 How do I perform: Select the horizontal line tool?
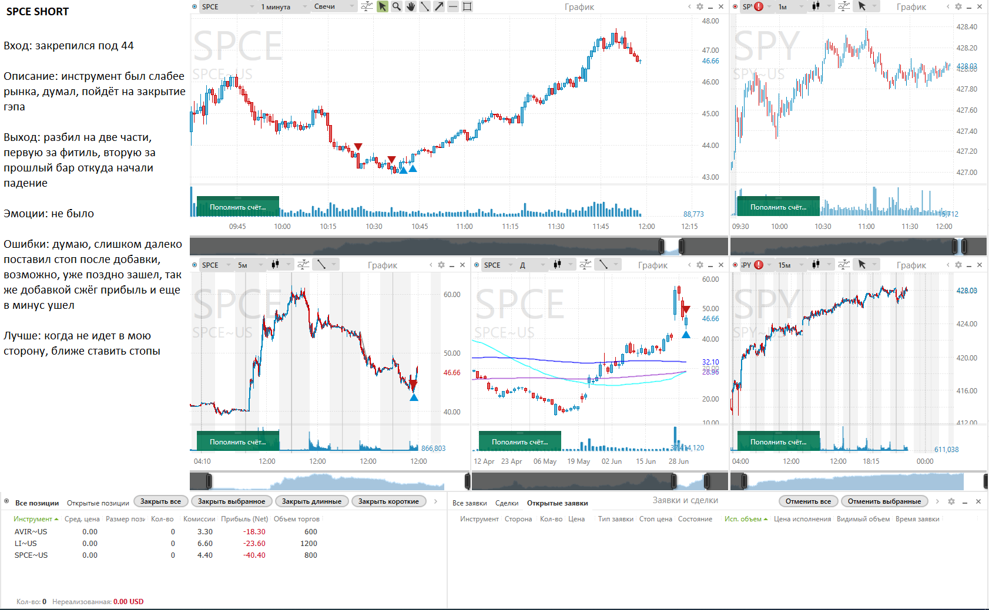click(453, 6)
